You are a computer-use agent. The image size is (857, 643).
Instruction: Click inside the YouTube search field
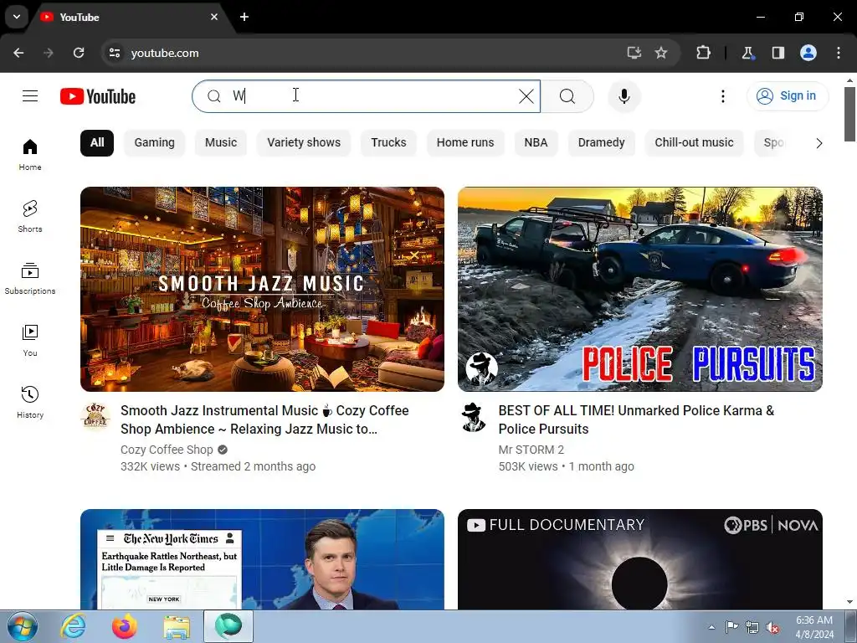point(367,96)
